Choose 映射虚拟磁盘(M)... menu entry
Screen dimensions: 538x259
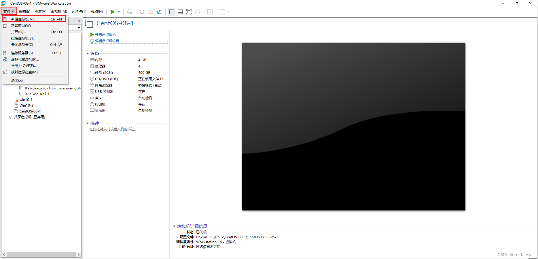pyautogui.click(x=35, y=72)
